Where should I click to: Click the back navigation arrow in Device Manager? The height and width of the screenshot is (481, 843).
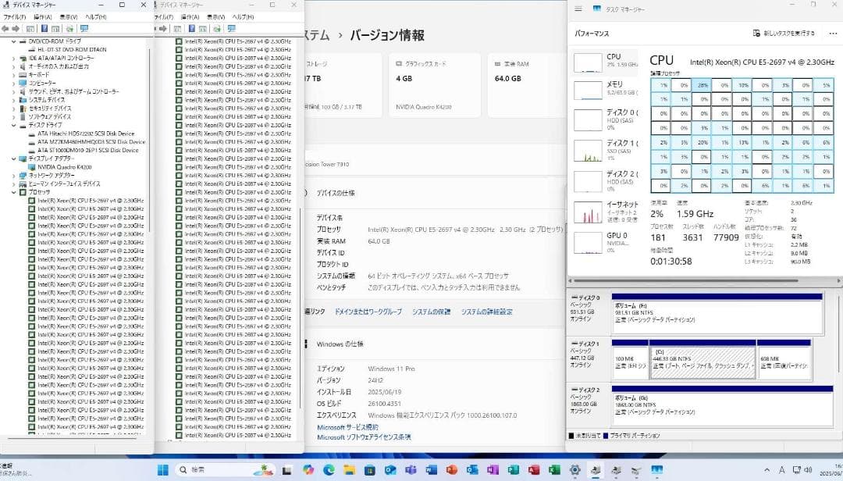6,29
